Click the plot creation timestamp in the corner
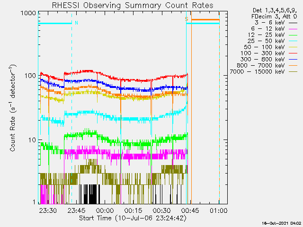The width and height of the screenshot is (303, 227). [281, 223]
